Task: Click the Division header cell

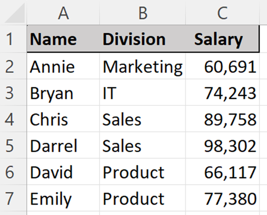Action: click(143, 39)
